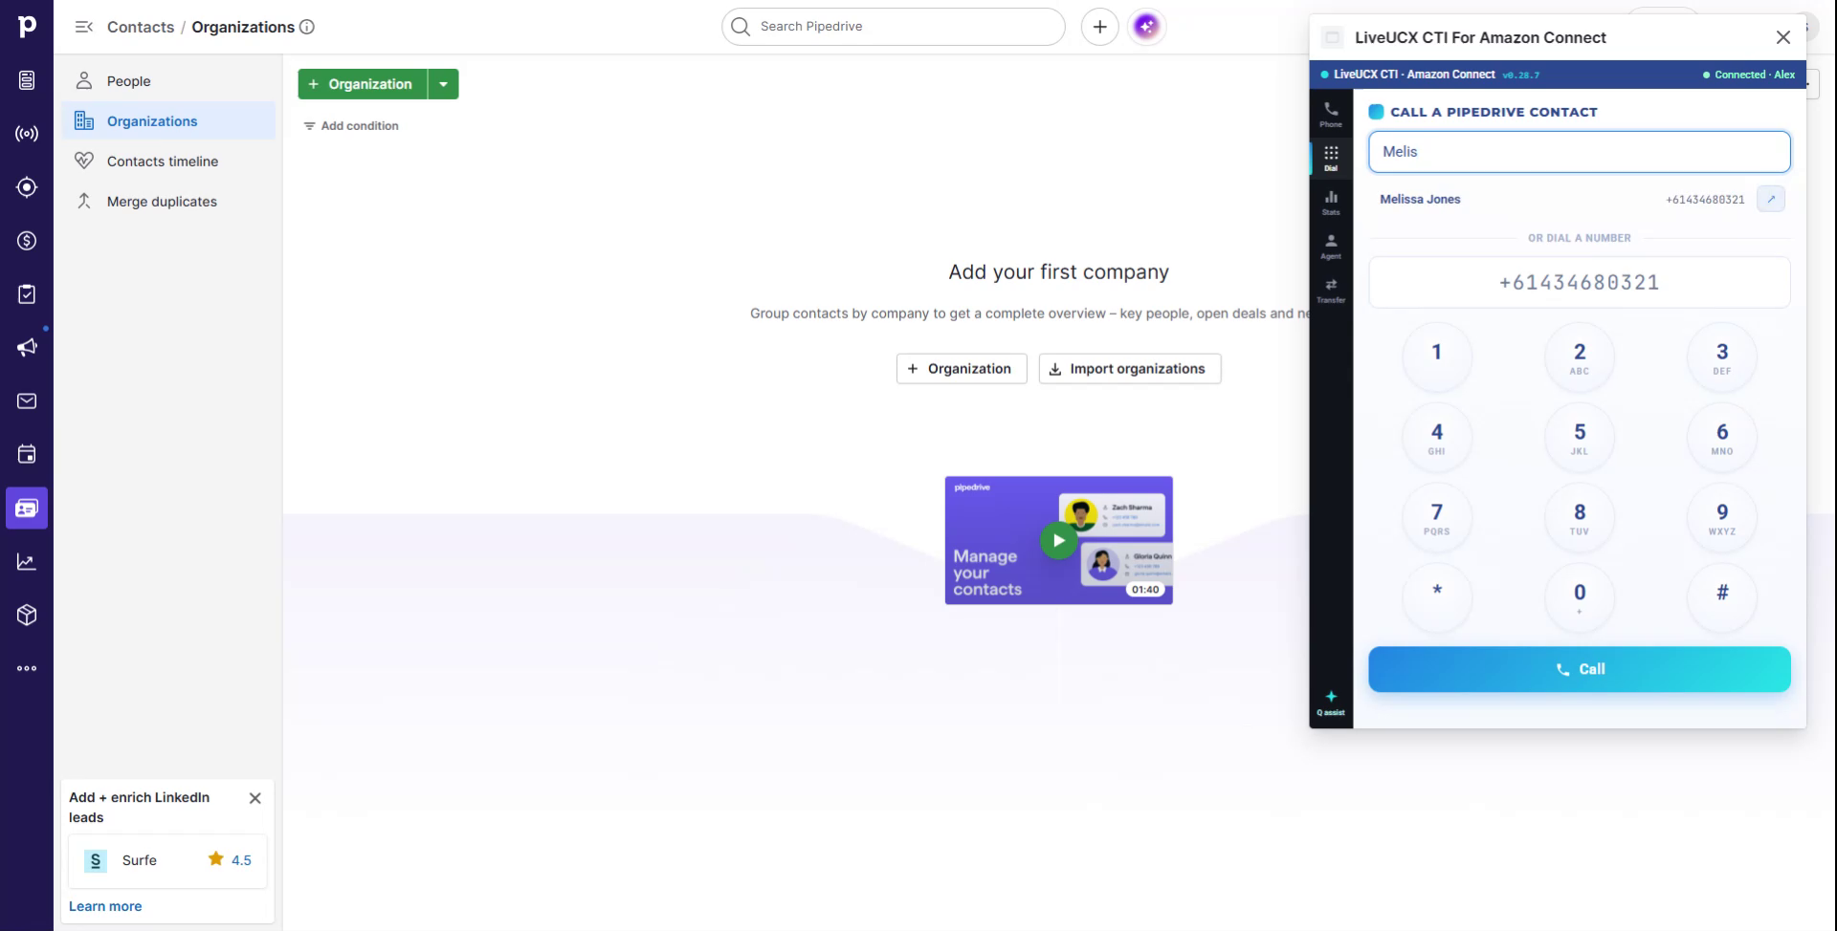Image resolution: width=1837 pixels, height=931 pixels.
Task: Focus the Search Pipedrive field
Action: (x=893, y=27)
